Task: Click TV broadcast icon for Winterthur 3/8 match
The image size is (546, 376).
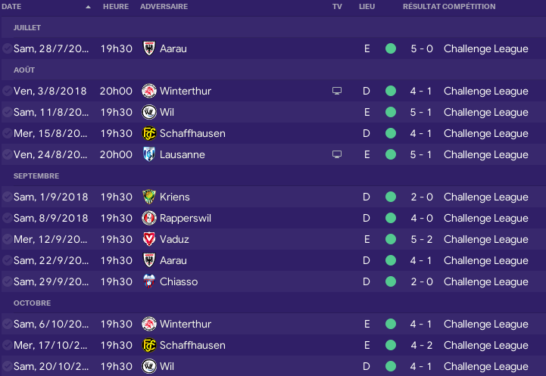Action: pos(337,91)
